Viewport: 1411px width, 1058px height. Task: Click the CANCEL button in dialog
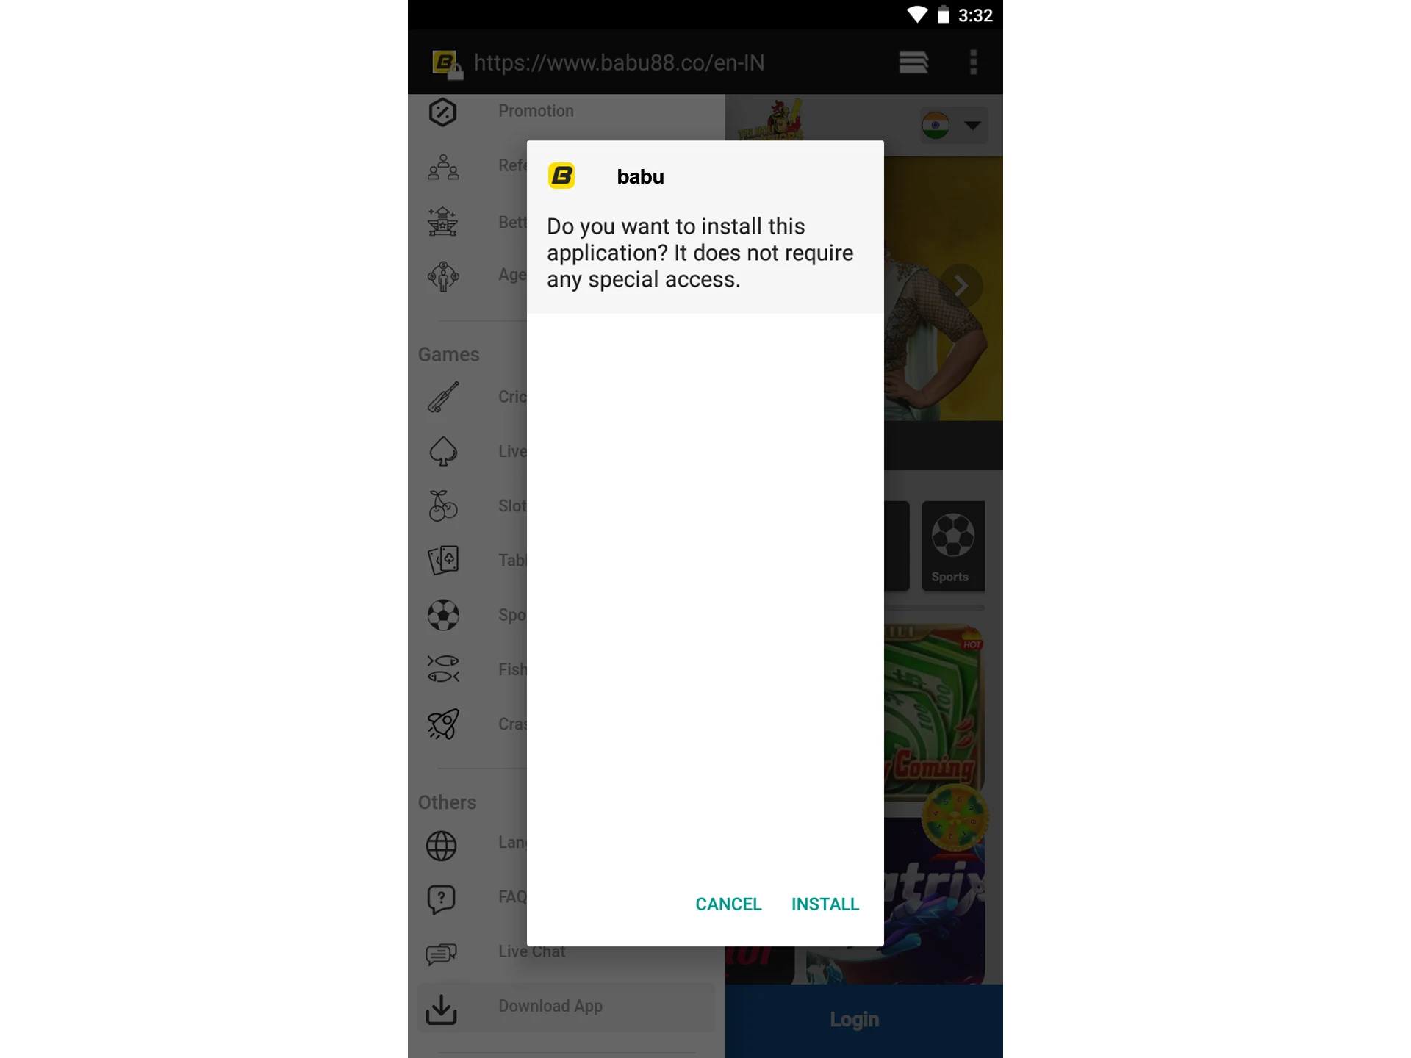(728, 904)
